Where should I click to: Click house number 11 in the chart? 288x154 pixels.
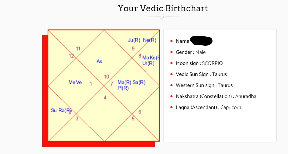pos(78,49)
